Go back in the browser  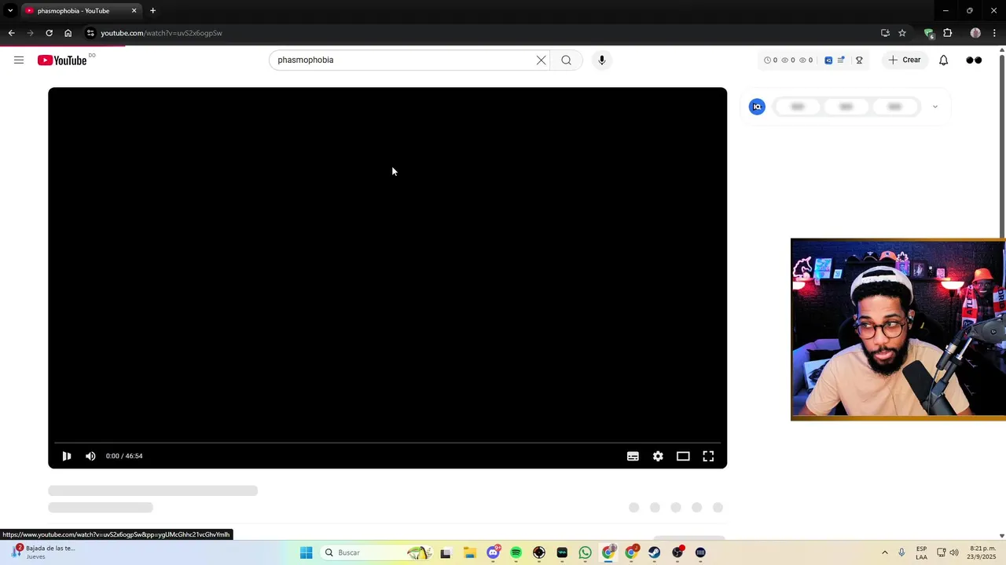(x=11, y=33)
